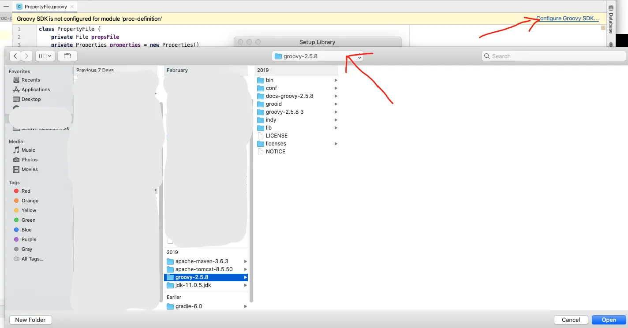Expand the apache-maven-3.6.3 folder arrow

pos(246,261)
